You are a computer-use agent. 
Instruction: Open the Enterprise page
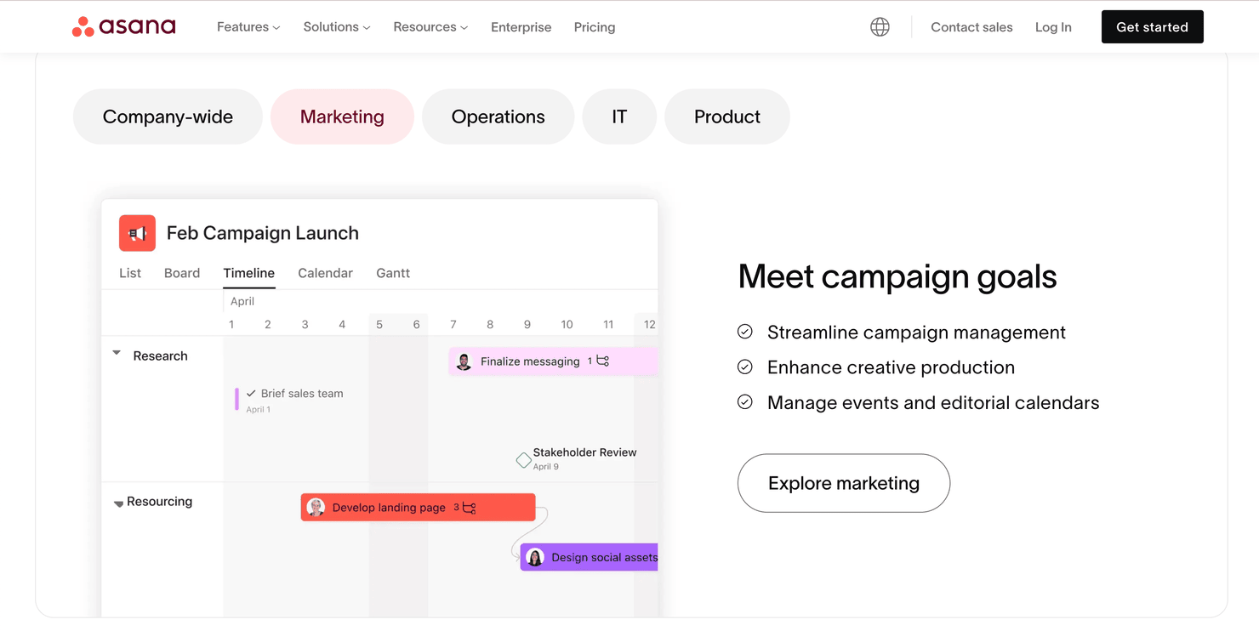click(521, 27)
